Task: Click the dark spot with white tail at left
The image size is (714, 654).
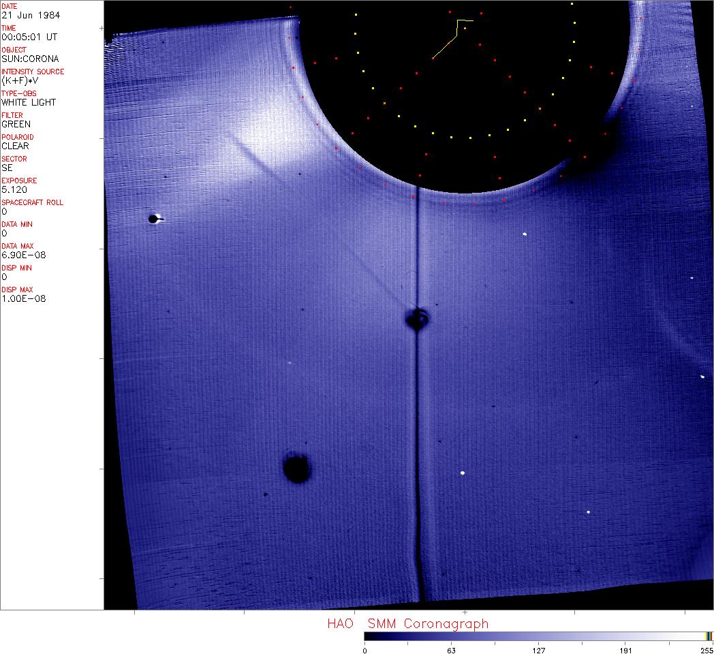Action: coord(155,219)
